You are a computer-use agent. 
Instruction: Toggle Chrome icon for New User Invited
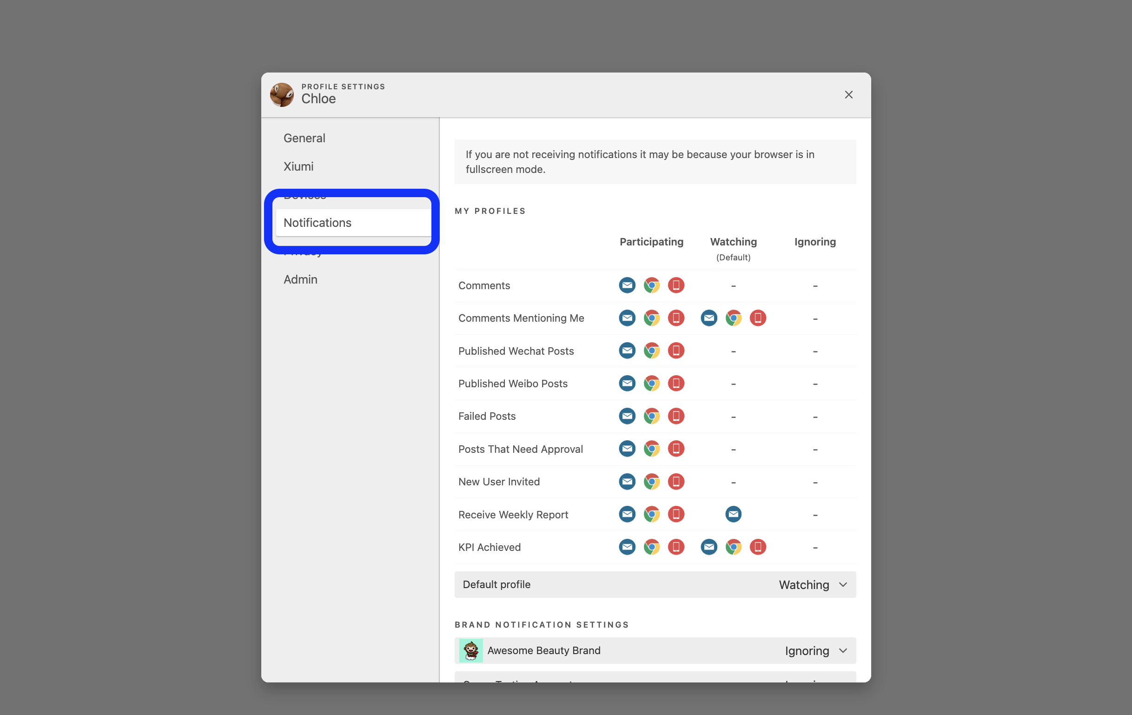[652, 482]
